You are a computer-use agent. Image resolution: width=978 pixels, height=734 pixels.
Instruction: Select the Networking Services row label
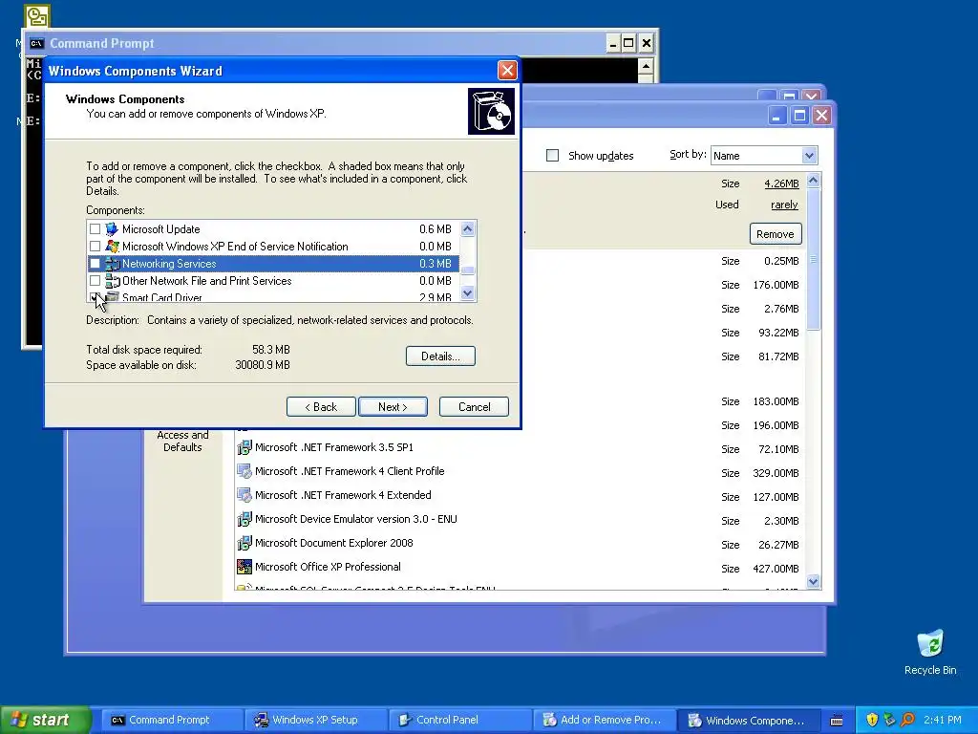coord(169,264)
